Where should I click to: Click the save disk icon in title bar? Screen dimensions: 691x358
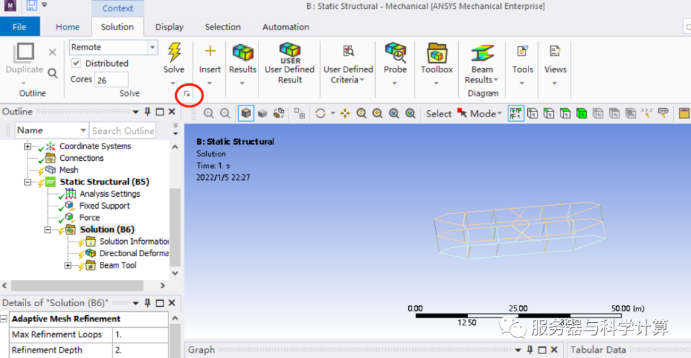pyautogui.click(x=31, y=6)
